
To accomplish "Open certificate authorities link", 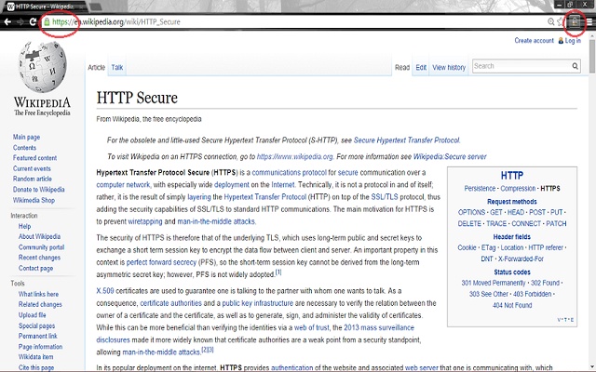I will [171, 303].
